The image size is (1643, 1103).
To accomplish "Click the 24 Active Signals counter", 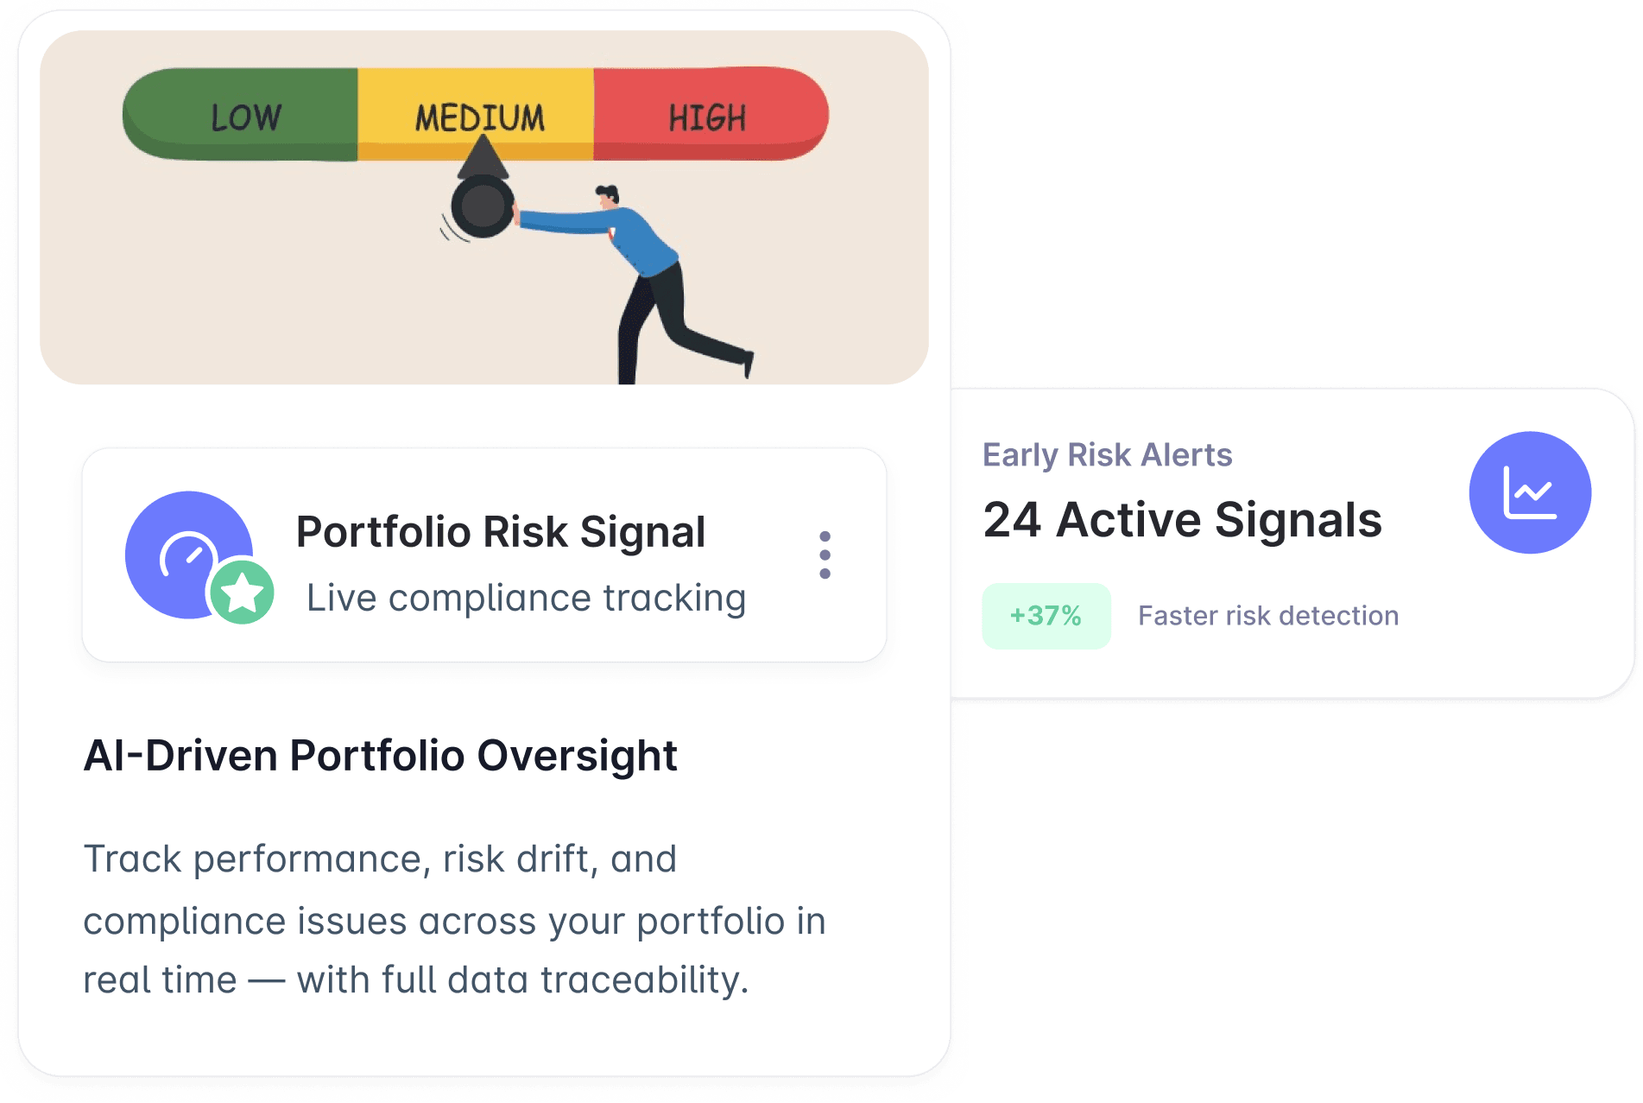I will coord(1185,519).
